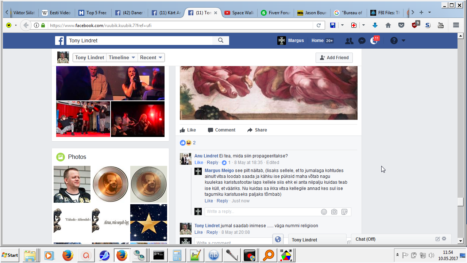Open qBittorrent from the taskbar
467x263 pixels.
pyautogui.click(x=214, y=255)
